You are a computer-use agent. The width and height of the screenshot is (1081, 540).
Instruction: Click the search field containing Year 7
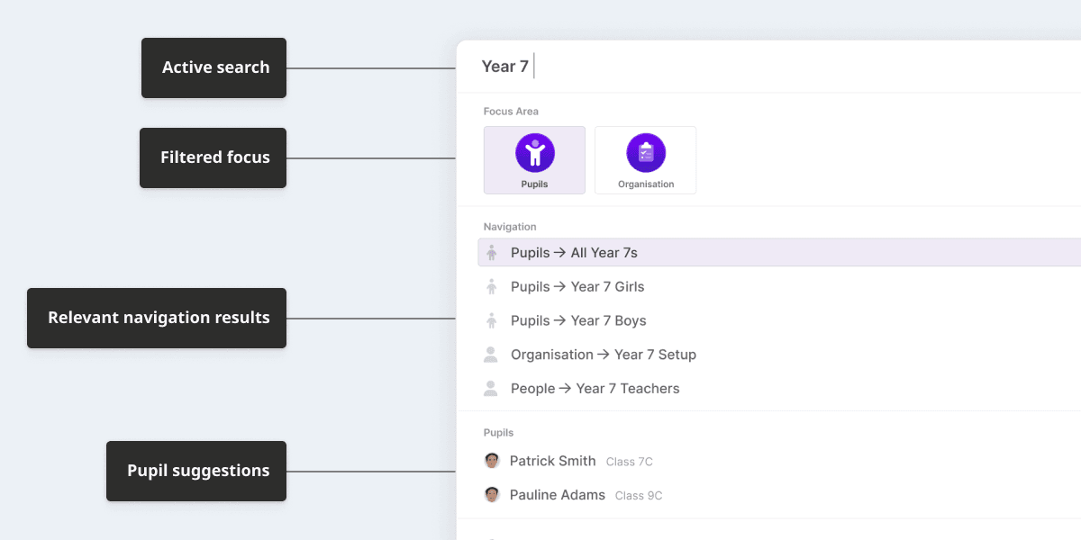(721, 67)
